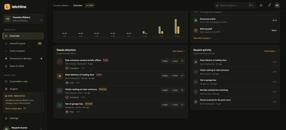
Task: Open the Mayank Kumar account menu dots
Action: (x=41, y=129)
